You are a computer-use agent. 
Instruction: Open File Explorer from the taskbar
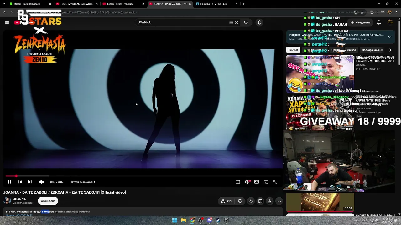(x=183, y=220)
